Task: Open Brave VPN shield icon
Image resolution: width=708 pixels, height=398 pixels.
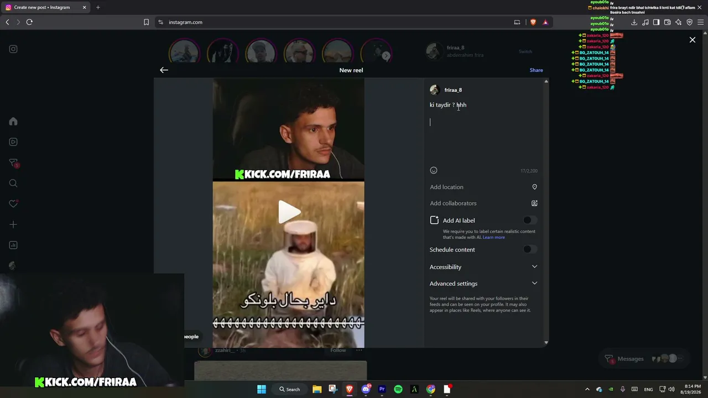Action: (689, 22)
